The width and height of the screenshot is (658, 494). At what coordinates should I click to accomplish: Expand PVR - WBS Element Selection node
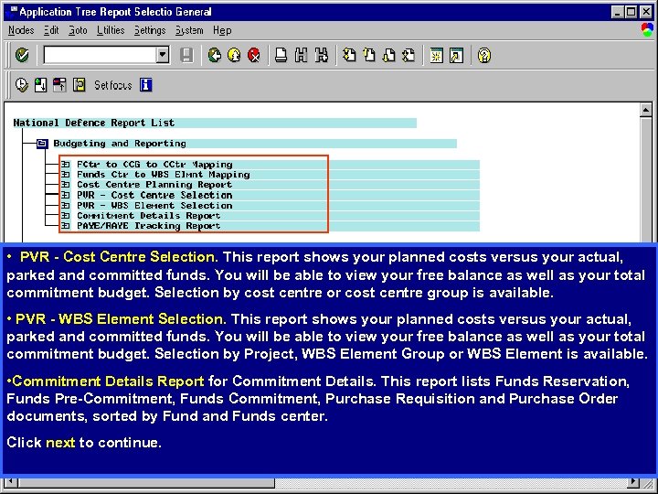[x=66, y=206]
